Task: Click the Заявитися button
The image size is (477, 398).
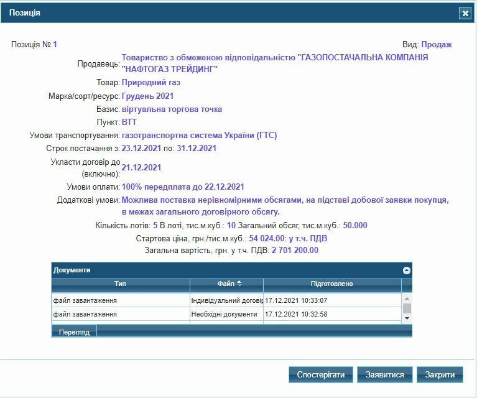Action: (384, 374)
